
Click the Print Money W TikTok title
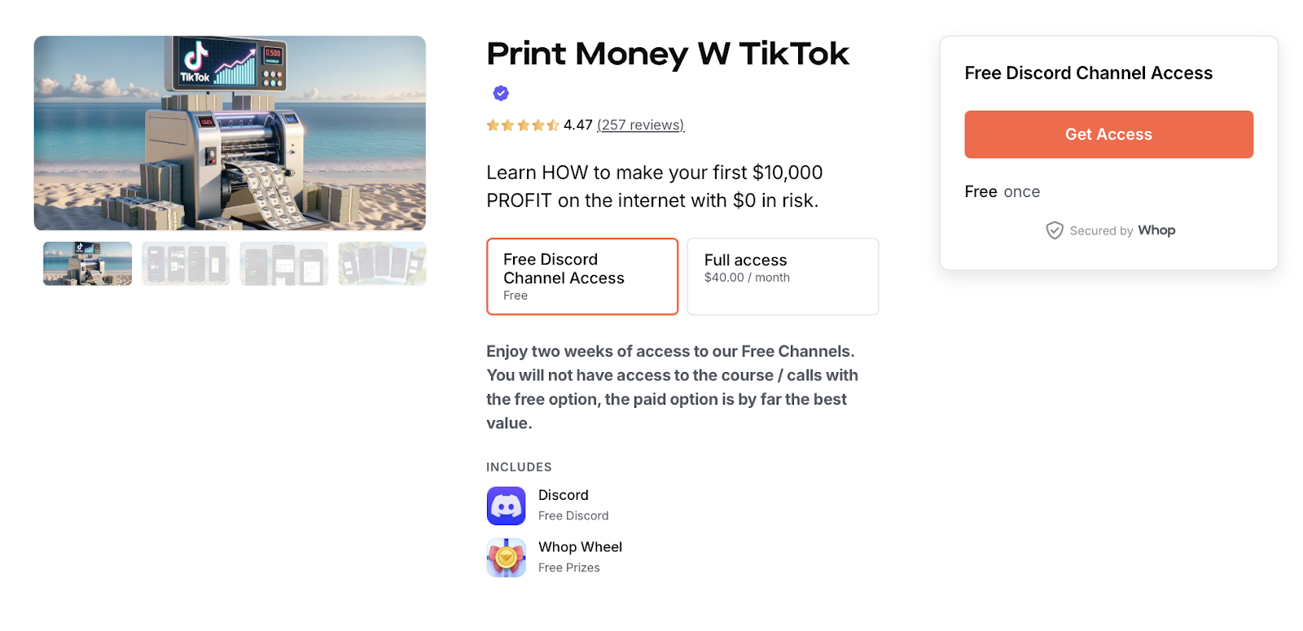pos(667,54)
